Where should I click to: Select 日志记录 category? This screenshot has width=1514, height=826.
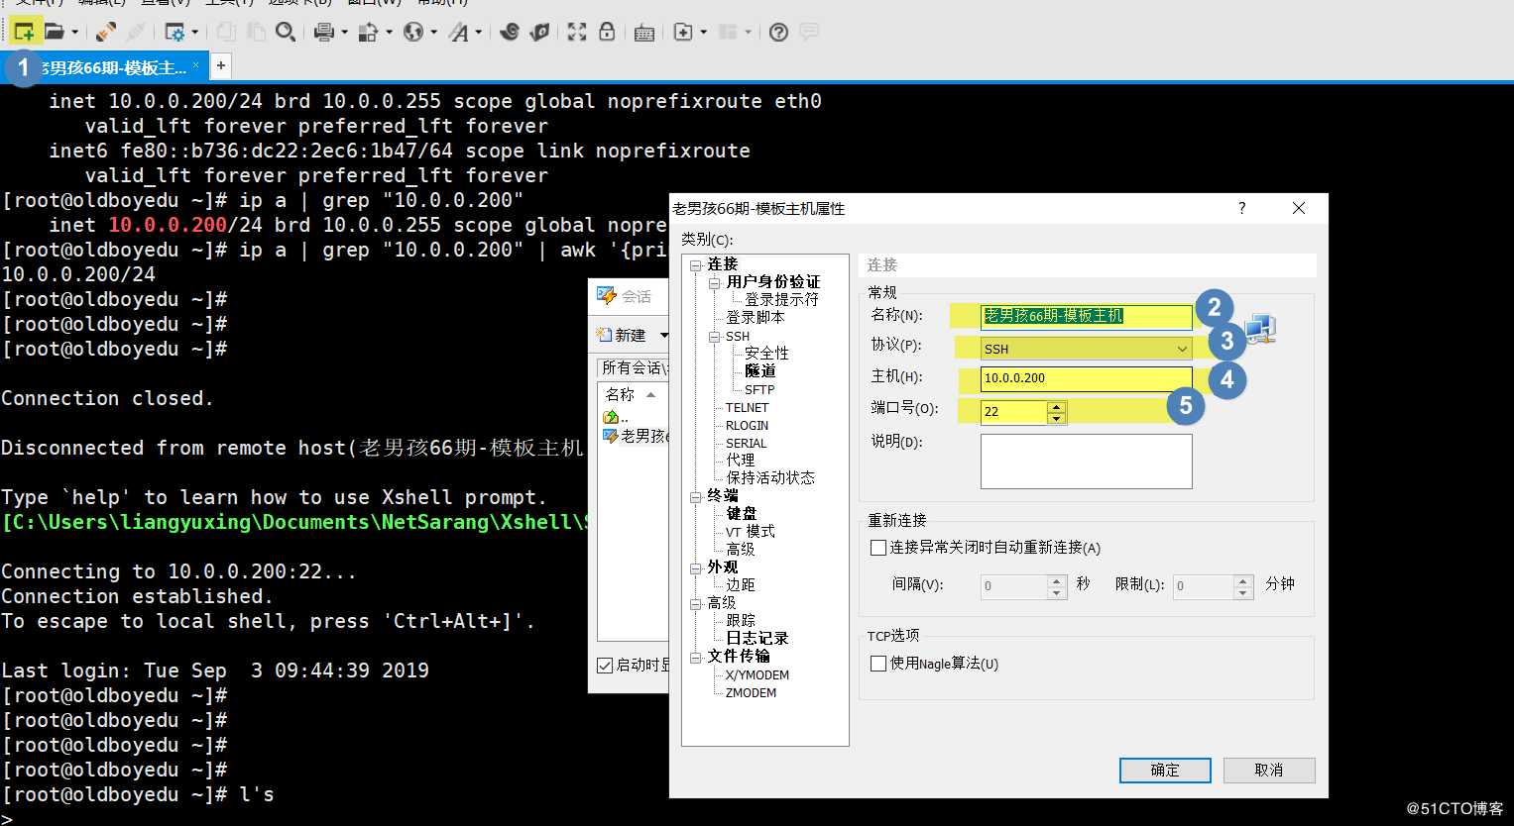(757, 639)
